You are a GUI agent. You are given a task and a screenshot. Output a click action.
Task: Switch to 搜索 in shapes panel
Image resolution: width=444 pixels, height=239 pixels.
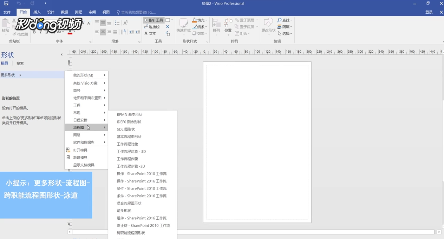tap(20, 64)
